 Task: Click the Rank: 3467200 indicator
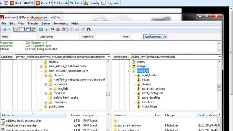point(22,3)
